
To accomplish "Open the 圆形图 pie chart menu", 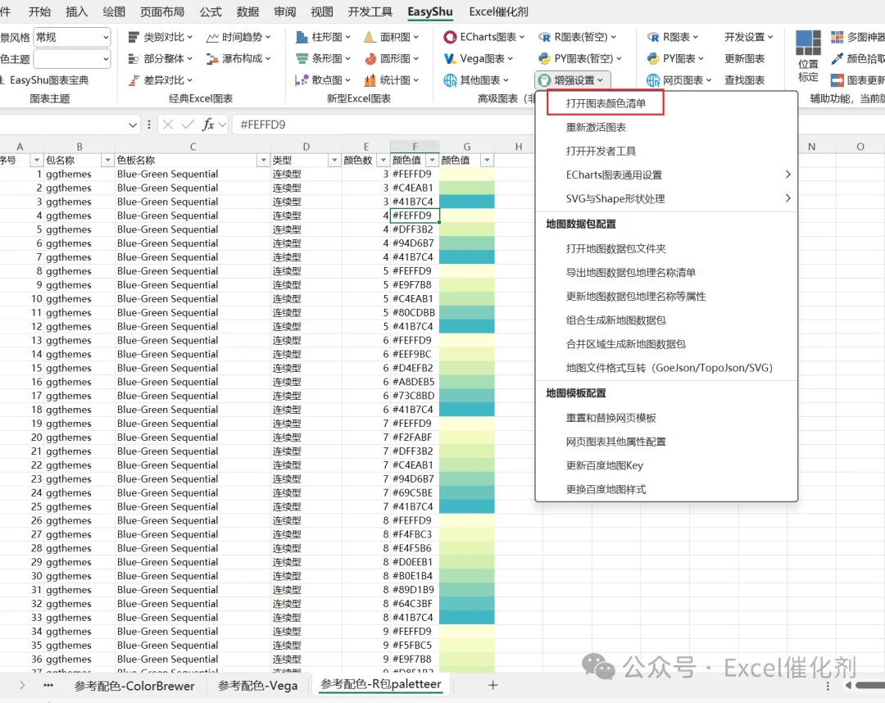I will tap(393, 59).
